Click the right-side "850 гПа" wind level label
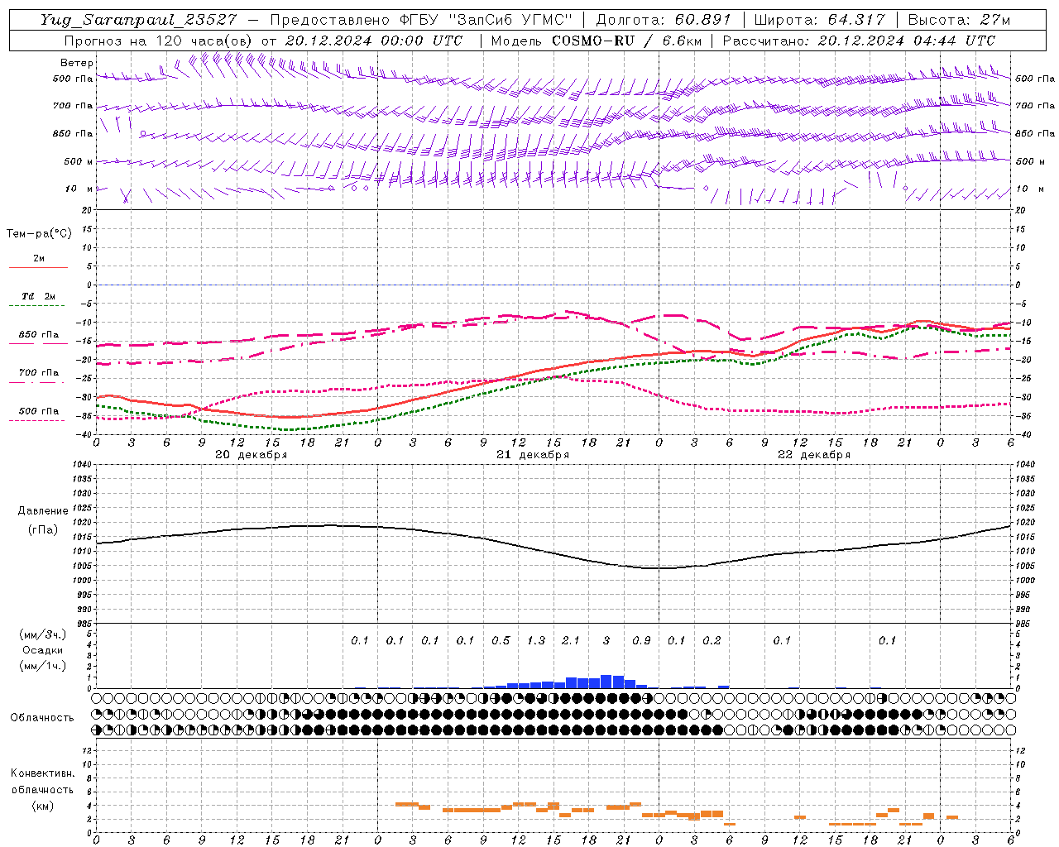 click(1035, 133)
